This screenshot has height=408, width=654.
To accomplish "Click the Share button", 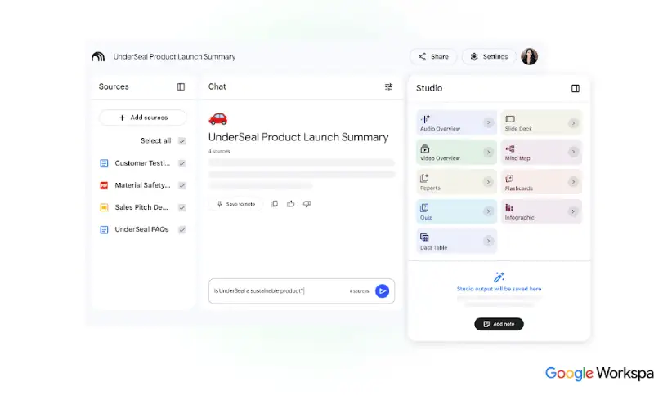I will tap(433, 56).
